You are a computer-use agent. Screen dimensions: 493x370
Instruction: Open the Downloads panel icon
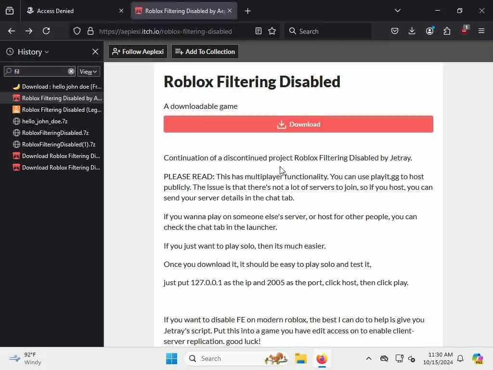(412, 31)
